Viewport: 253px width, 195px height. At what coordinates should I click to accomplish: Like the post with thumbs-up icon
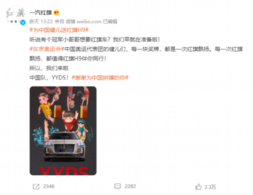(198, 187)
